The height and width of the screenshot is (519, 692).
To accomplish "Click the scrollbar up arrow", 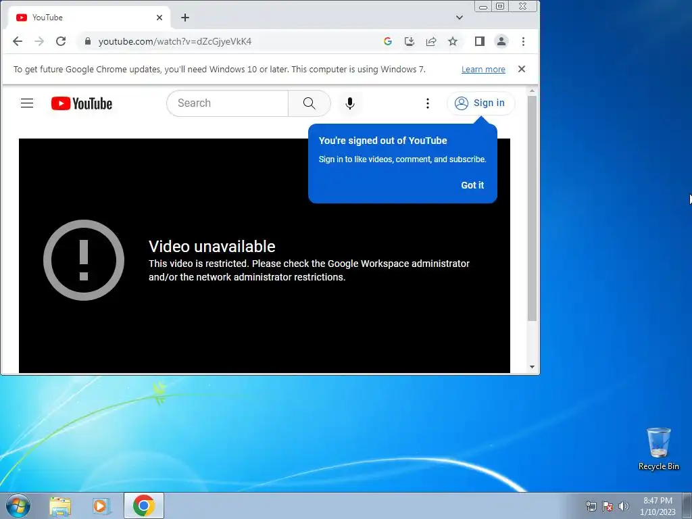I will pos(533,91).
